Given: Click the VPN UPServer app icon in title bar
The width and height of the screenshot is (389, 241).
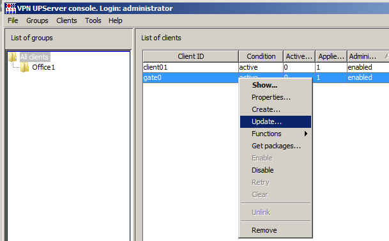Looking at the screenshot, I should click(11, 8).
